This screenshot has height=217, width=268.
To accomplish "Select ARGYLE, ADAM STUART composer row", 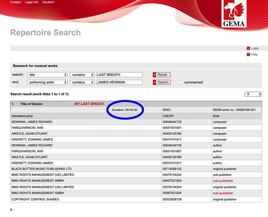I will pyautogui.click(x=136, y=134).
